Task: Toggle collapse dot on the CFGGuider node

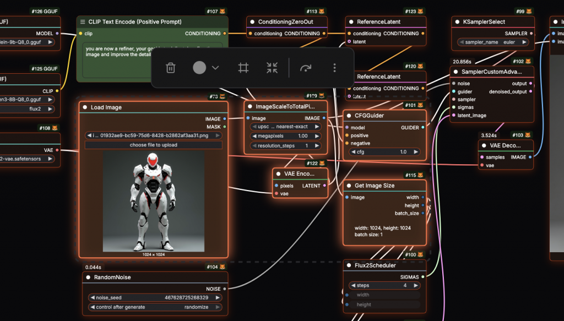Action: click(350, 116)
